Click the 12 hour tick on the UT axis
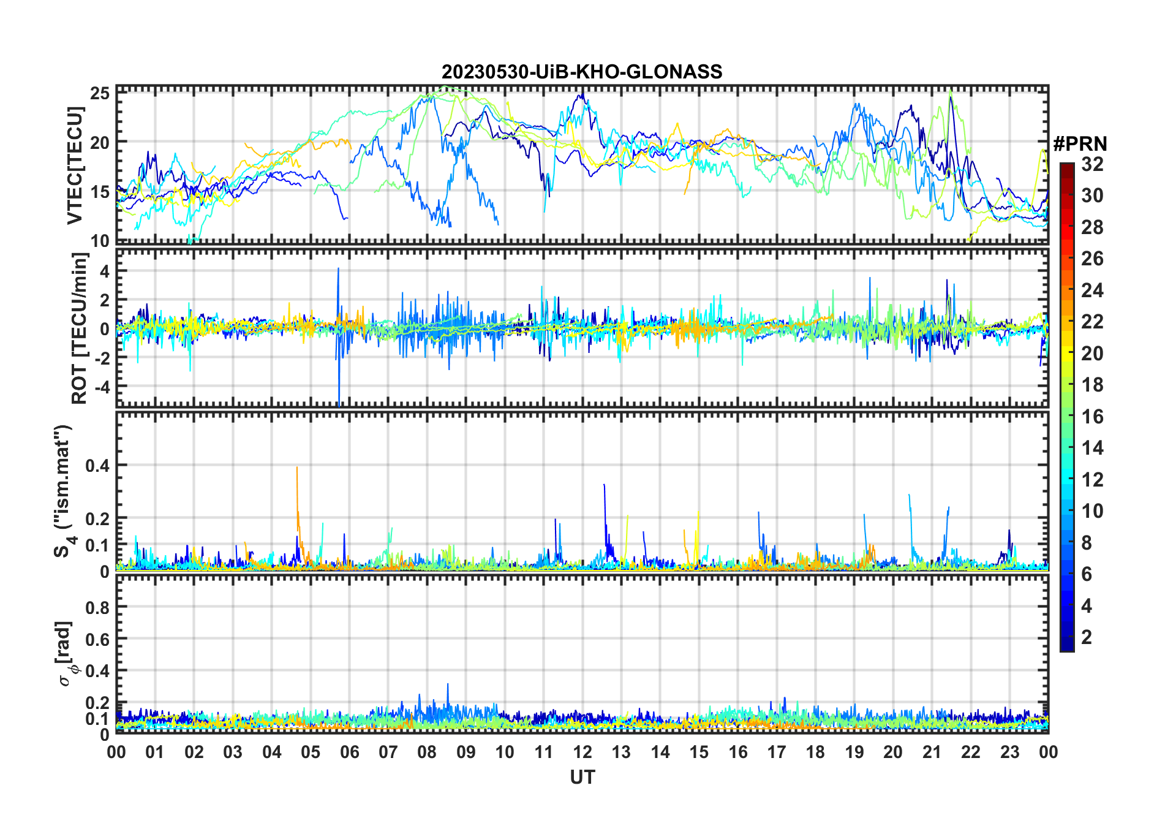Screen dimensions: 1165x815 pos(582,752)
